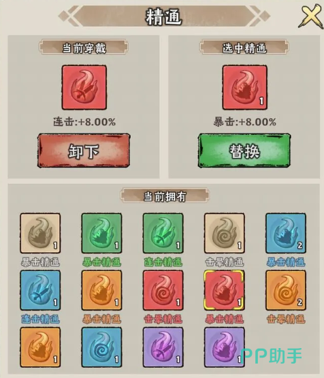The width and height of the screenshot is (324, 378).
Task: Select the beige 击晕精通 spiral icon
Action: click(x=224, y=233)
